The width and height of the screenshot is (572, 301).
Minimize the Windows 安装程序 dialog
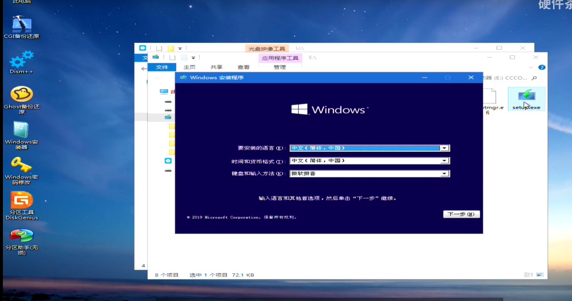[424, 77]
